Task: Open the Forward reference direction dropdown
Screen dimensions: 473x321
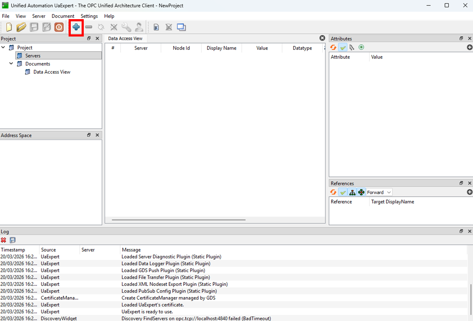Action: pyautogui.click(x=378, y=192)
